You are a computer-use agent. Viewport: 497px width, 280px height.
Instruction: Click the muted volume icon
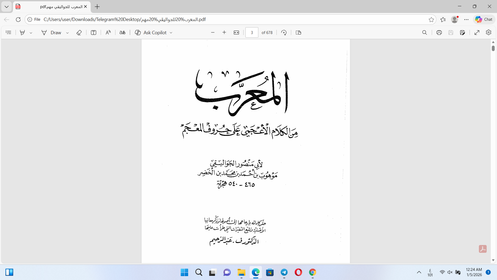tap(450, 272)
